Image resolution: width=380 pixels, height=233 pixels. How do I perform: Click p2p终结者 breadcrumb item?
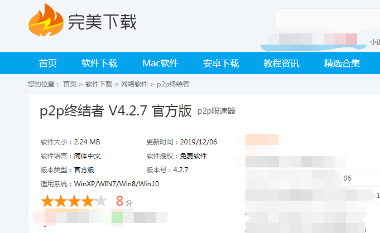point(173,84)
